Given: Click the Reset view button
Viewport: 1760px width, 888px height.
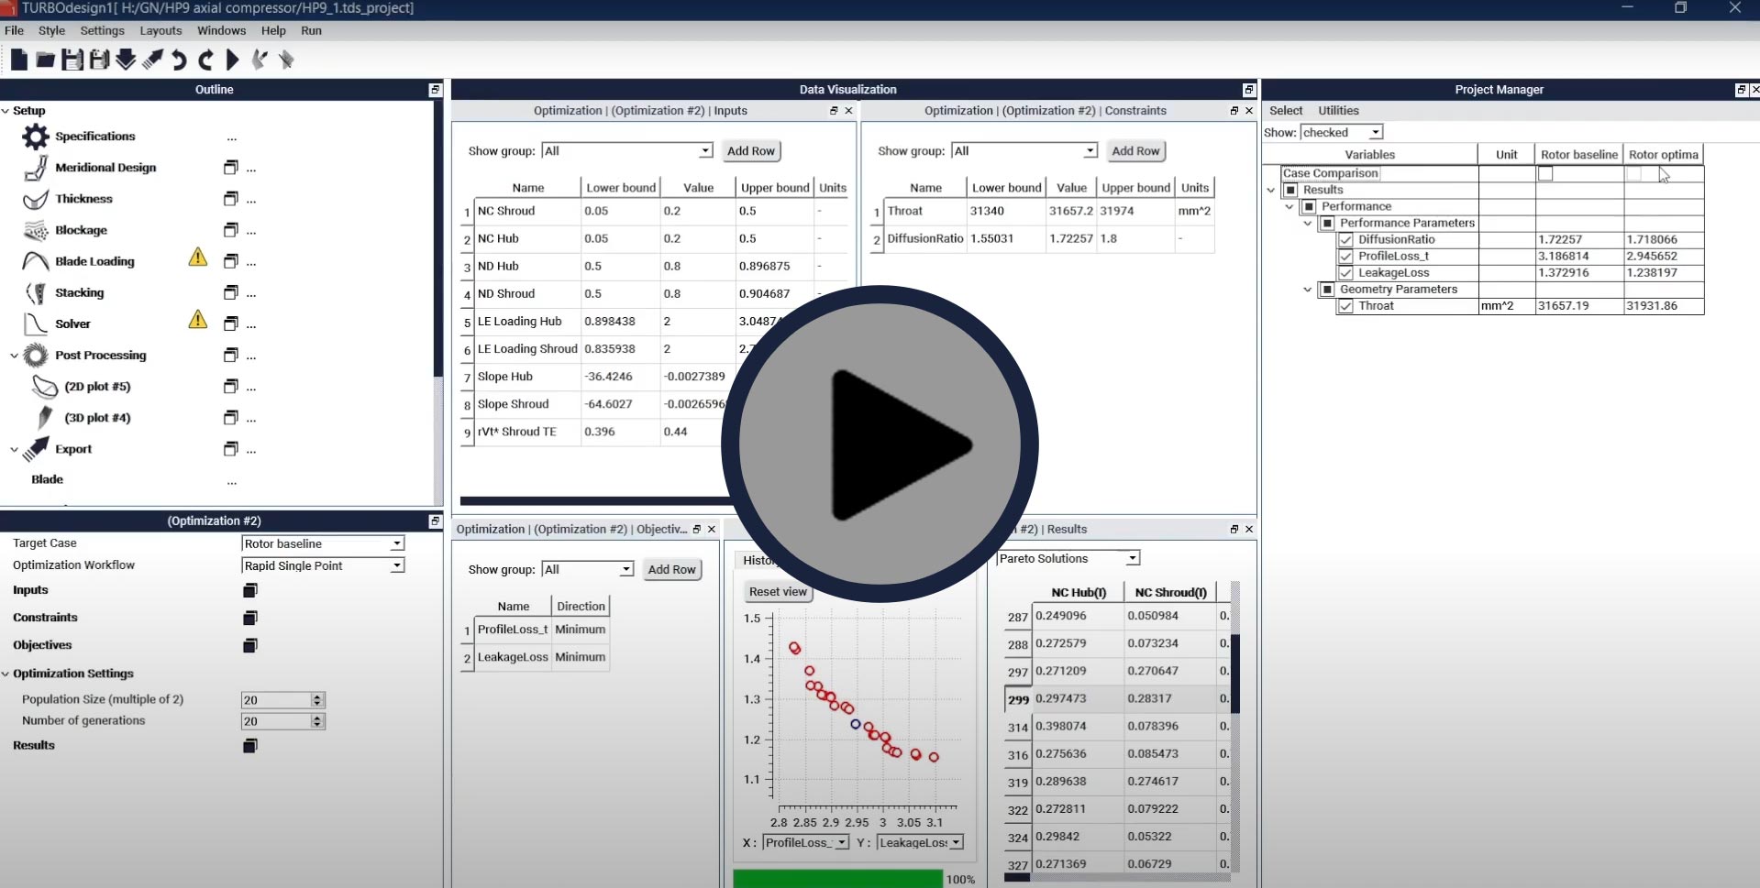Looking at the screenshot, I should pyautogui.click(x=778, y=592).
